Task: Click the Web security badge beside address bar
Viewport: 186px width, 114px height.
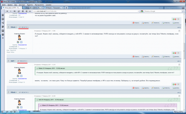Action: 29,11
